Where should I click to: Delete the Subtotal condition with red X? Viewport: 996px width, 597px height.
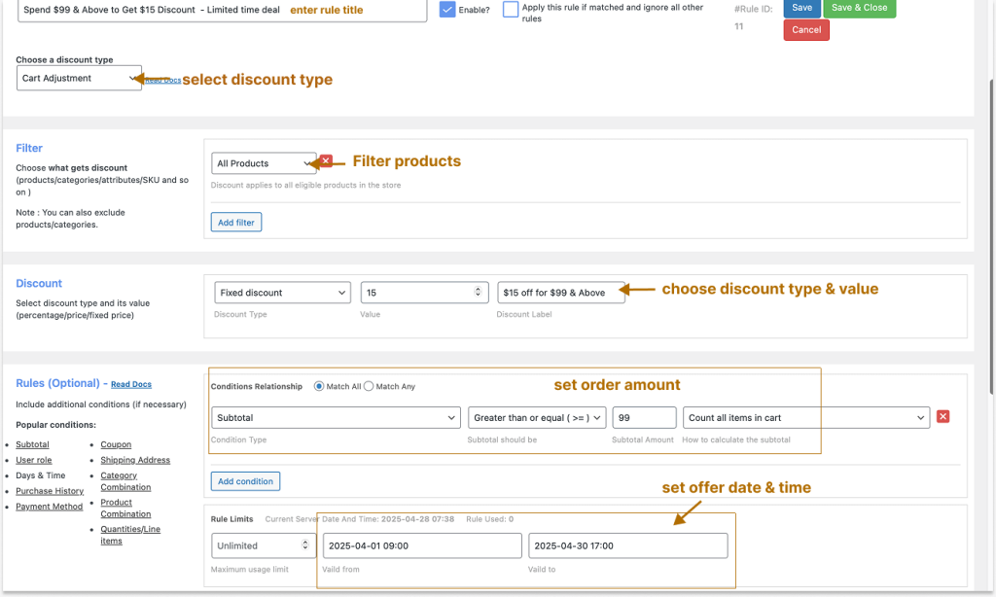(943, 416)
